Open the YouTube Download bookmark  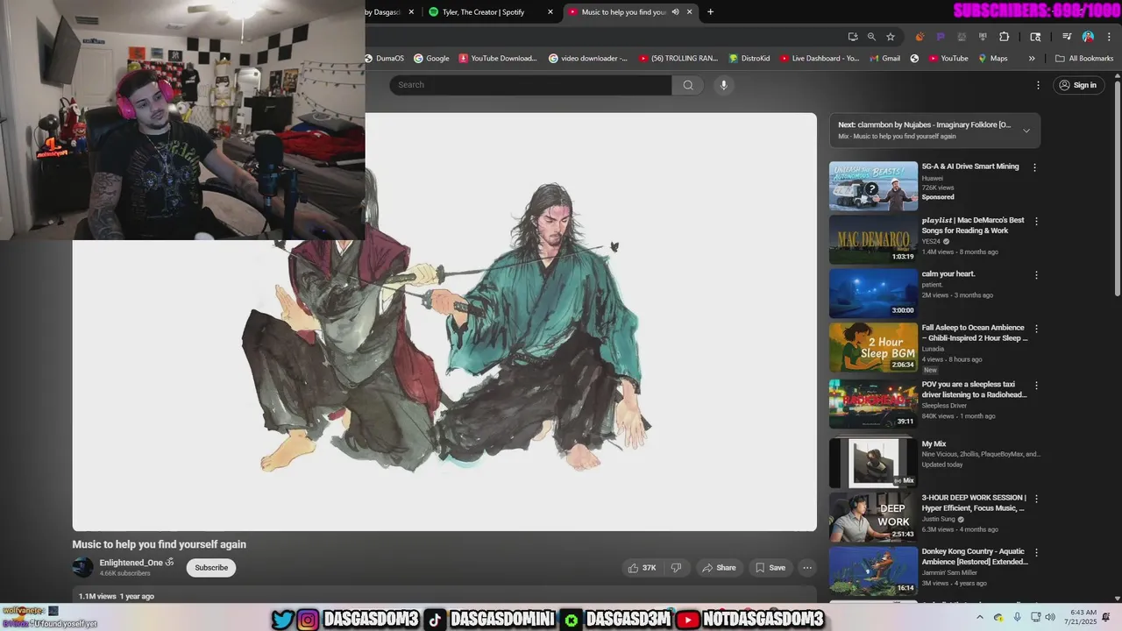[x=497, y=59]
